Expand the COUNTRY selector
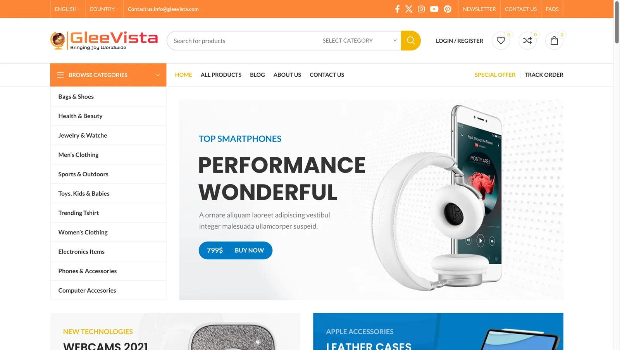 [x=104, y=9]
